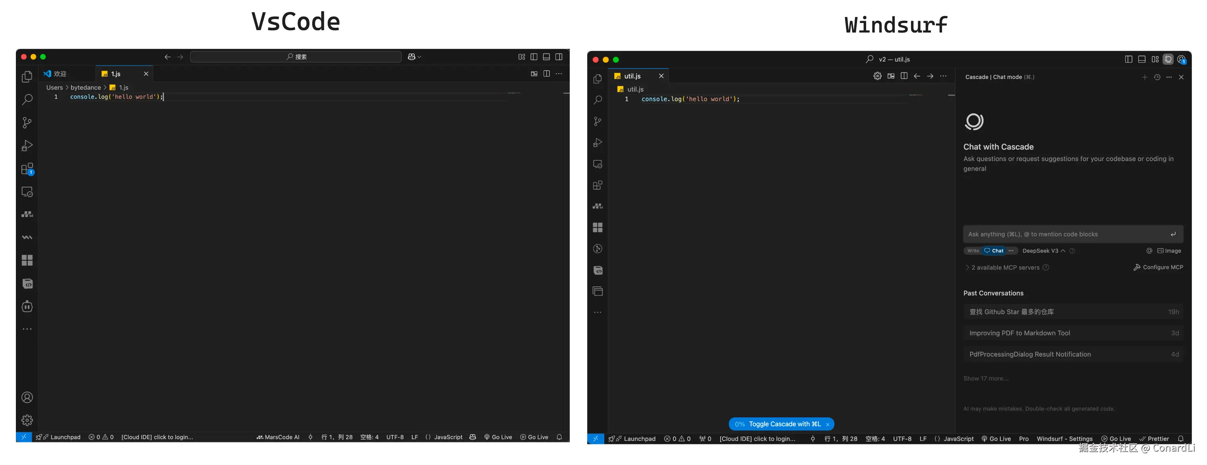The height and width of the screenshot is (465, 1207).
Task: Start new Cascade conversation with plus icon
Action: coord(1144,77)
